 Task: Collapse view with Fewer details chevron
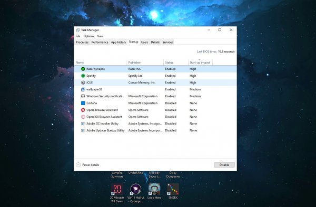click(x=78, y=165)
